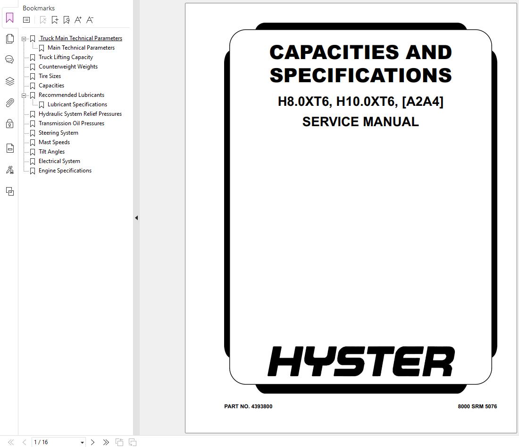
Task: Return to the previous view
Action: pos(119,442)
